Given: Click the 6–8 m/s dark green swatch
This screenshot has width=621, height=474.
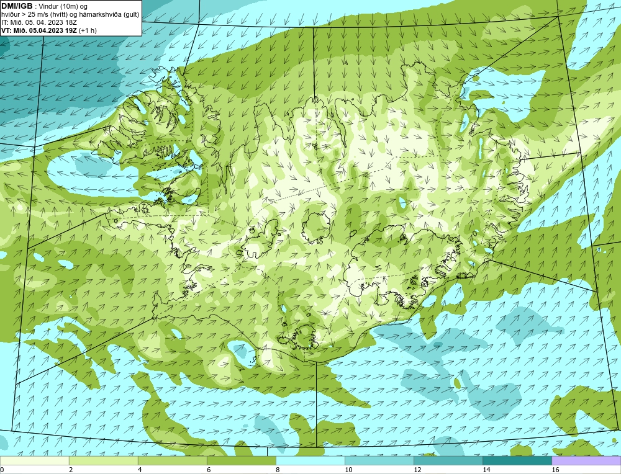Looking at the screenshot, I should 241,460.
